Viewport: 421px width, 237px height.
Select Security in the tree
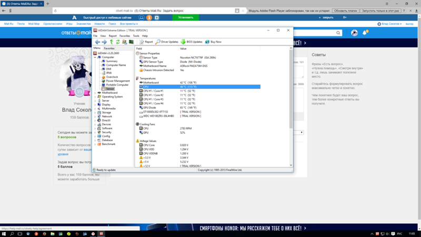pyautogui.click(x=106, y=132)
